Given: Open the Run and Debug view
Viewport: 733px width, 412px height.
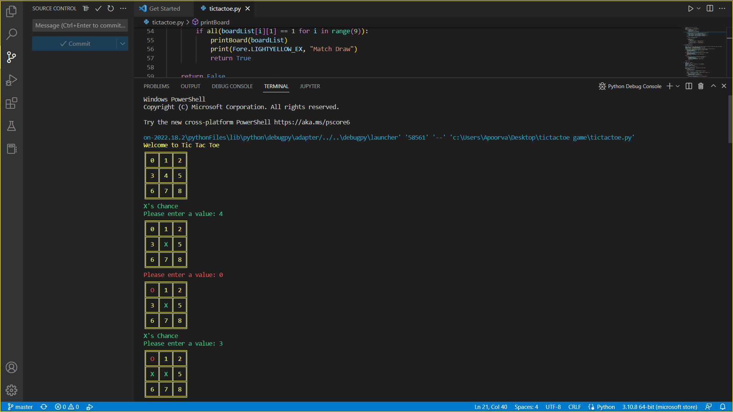Looking at the screenshot, I should pyautogui.click(x=11, y=80).
